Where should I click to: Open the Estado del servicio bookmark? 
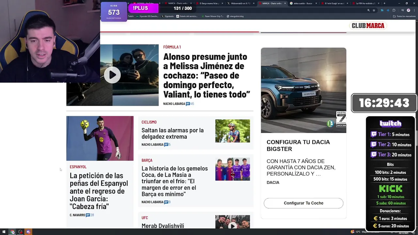187,16
